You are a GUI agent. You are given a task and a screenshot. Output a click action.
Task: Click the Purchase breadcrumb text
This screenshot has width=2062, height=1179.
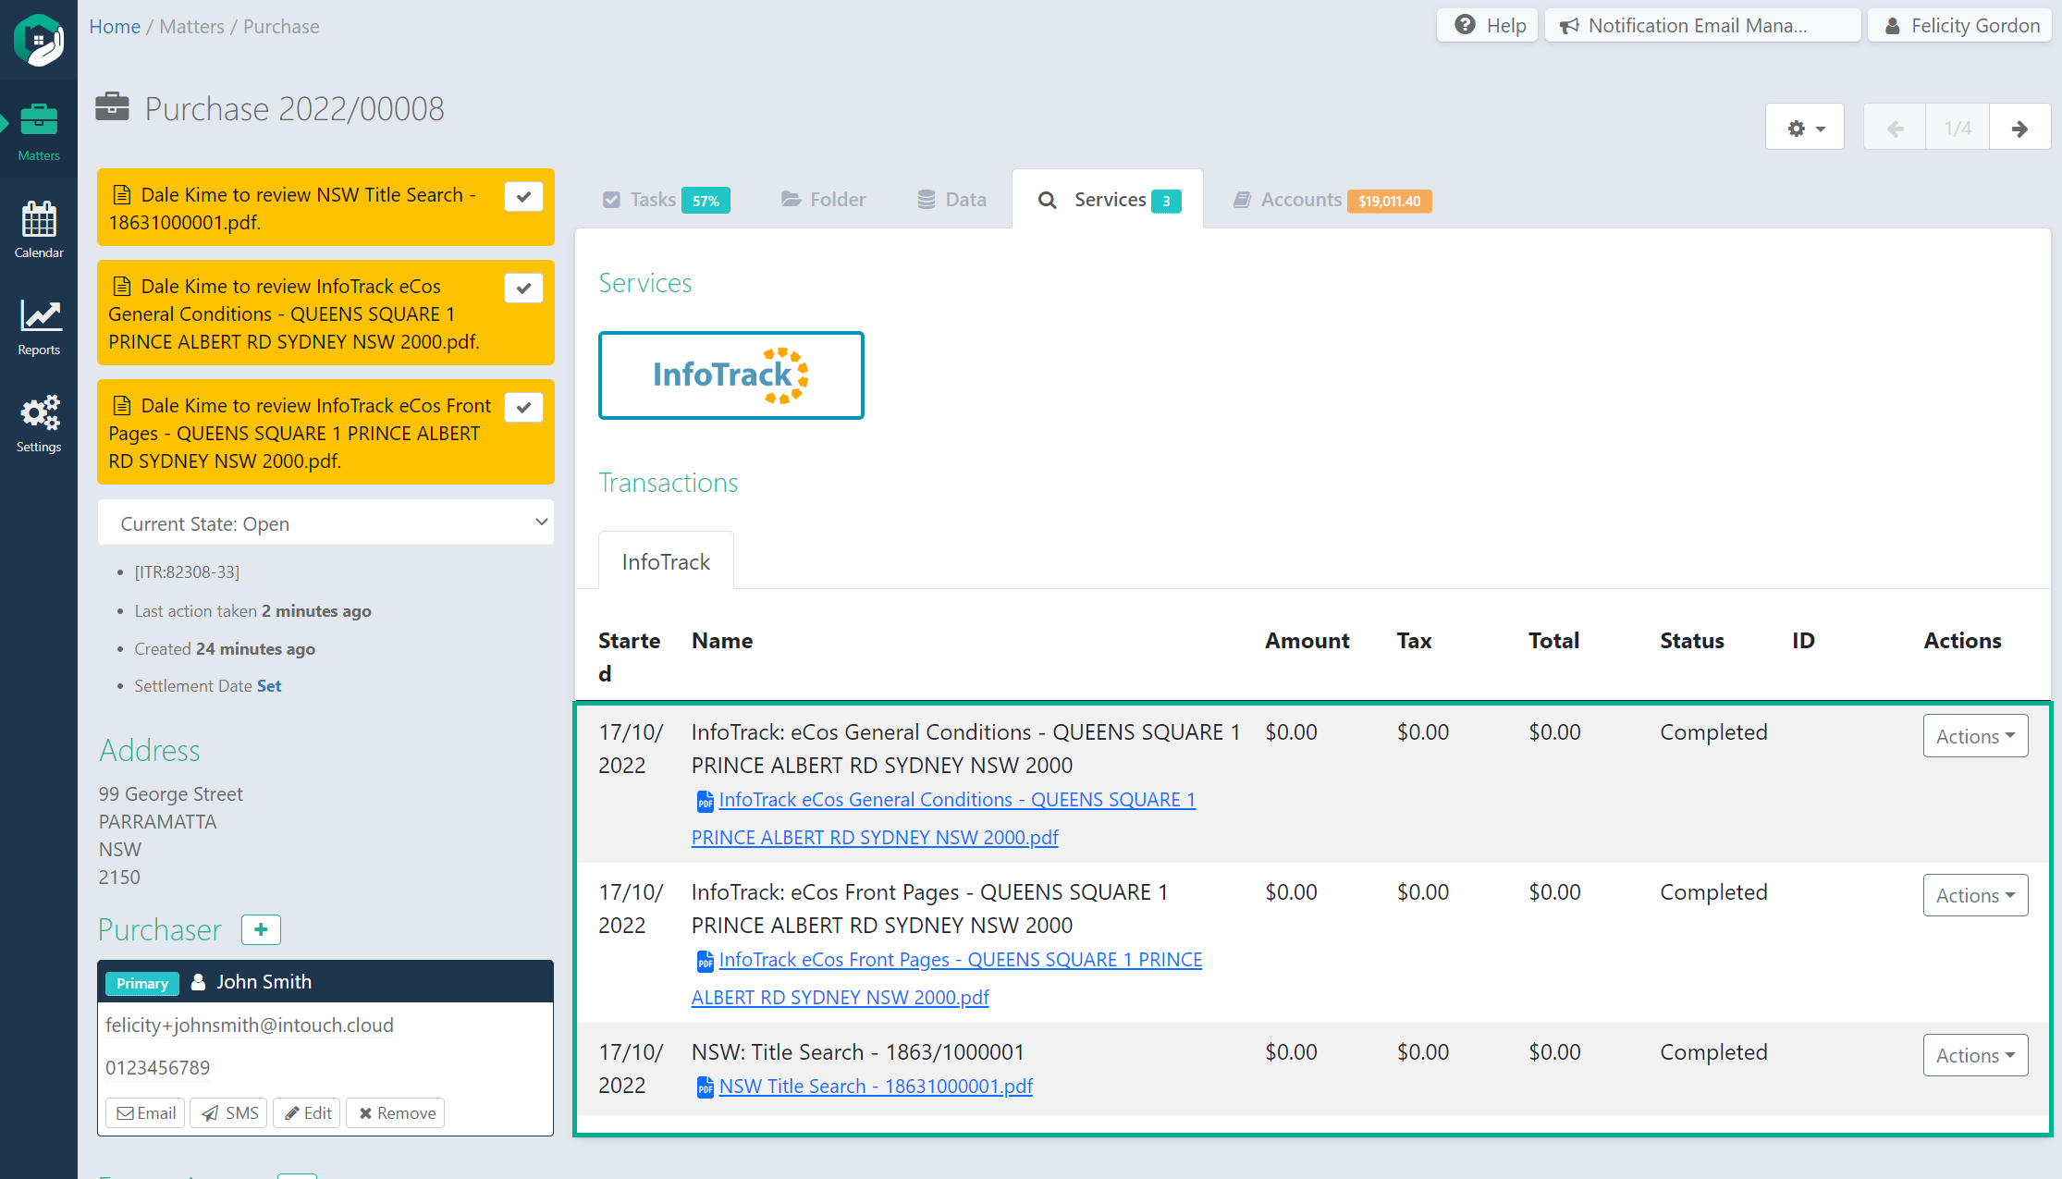coord(281,26)
